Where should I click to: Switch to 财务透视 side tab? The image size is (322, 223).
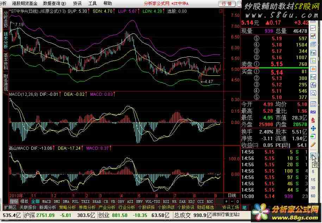(6, 82)
